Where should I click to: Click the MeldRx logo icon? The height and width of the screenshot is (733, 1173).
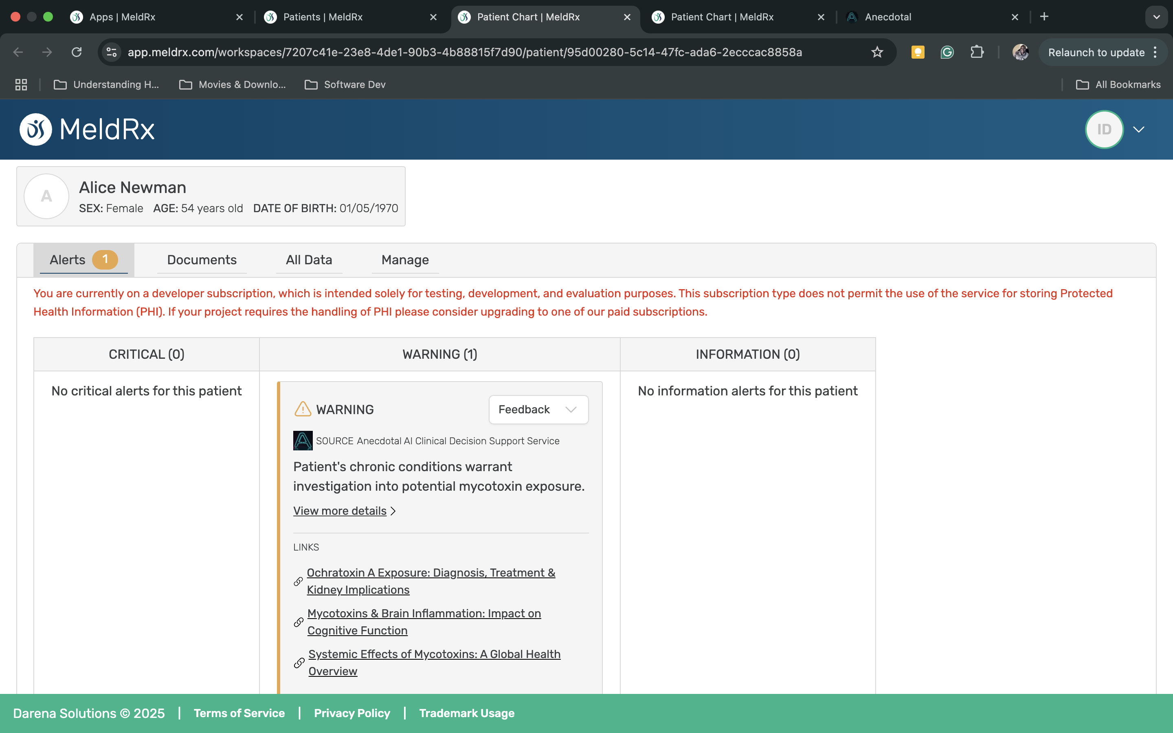pos(35,129)
